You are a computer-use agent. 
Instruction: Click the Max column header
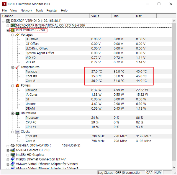tap(145, 16)
